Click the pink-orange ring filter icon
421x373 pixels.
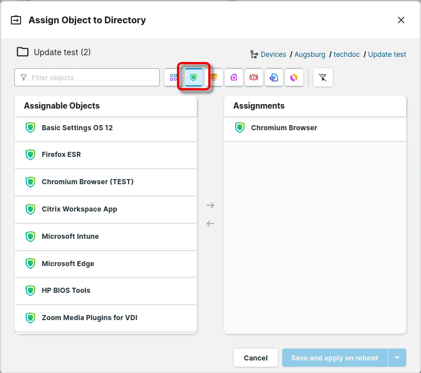(x=294, y=77)
